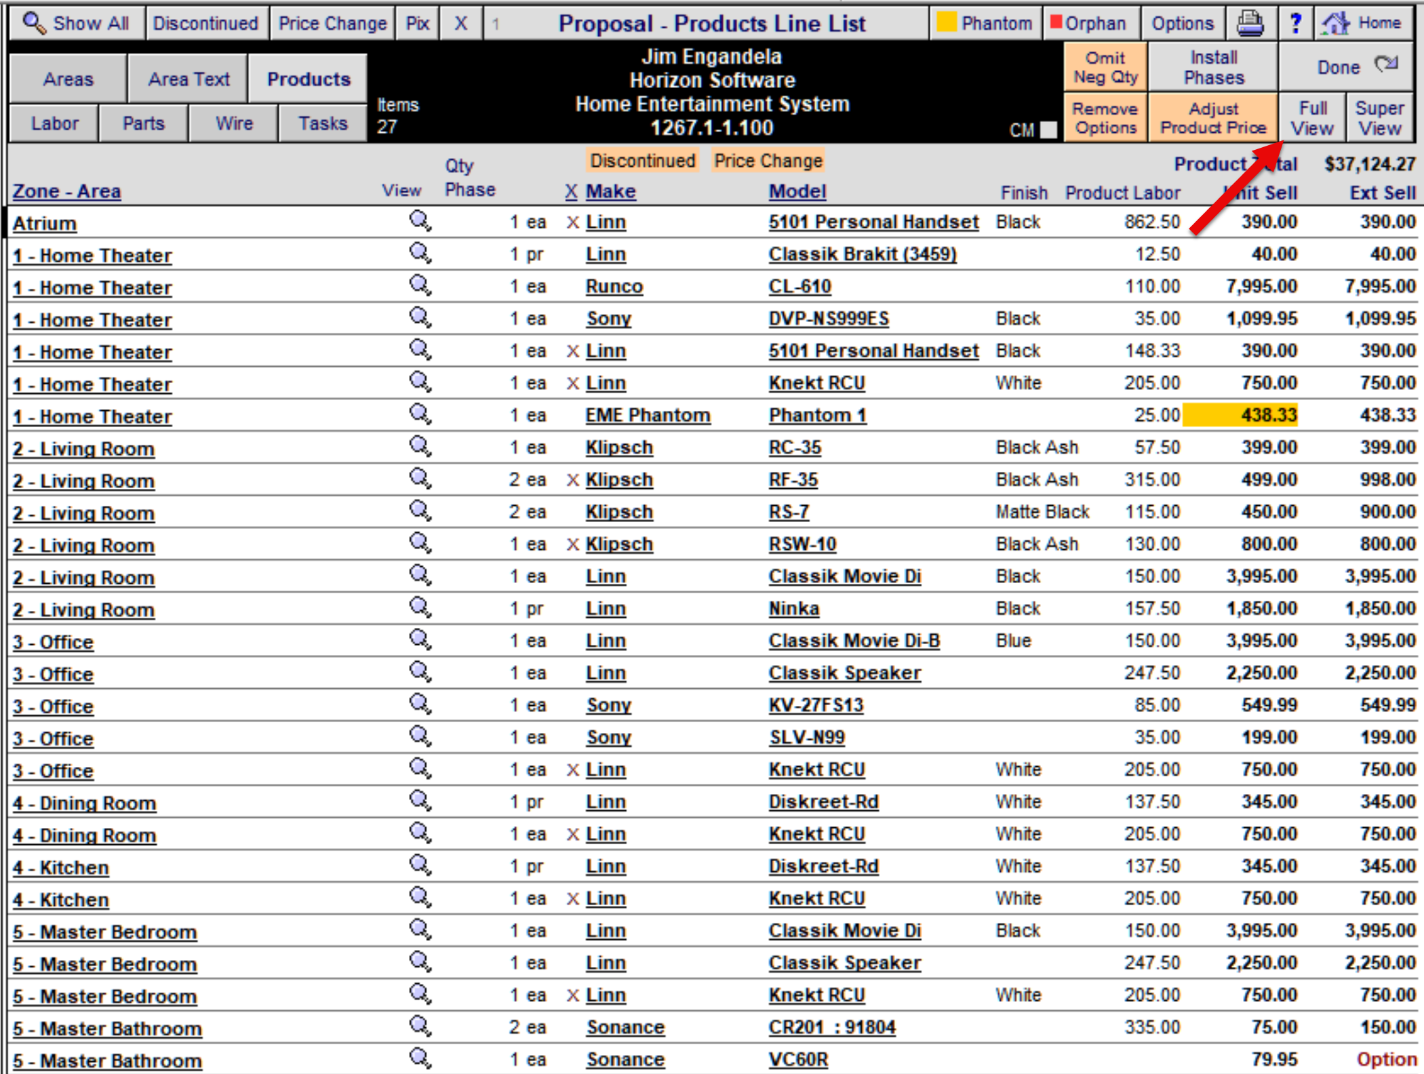
Task: Switch to Super View
Action: click(x=1379, y=118)
